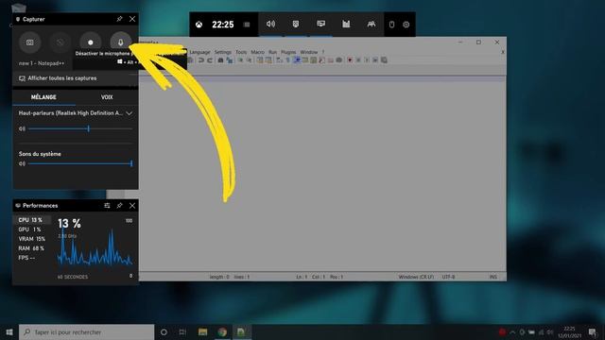The width and height of the screenshot is (605, 340).
Task: Toggle Word wrap icon in Notepad++ toolbar
Action: (x=280, y=60)
